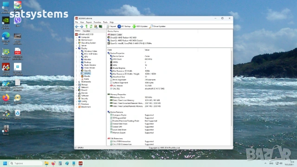Open the users icon in AIDA64 toolbar
The image size is (297, 167).
click(96, 26)
